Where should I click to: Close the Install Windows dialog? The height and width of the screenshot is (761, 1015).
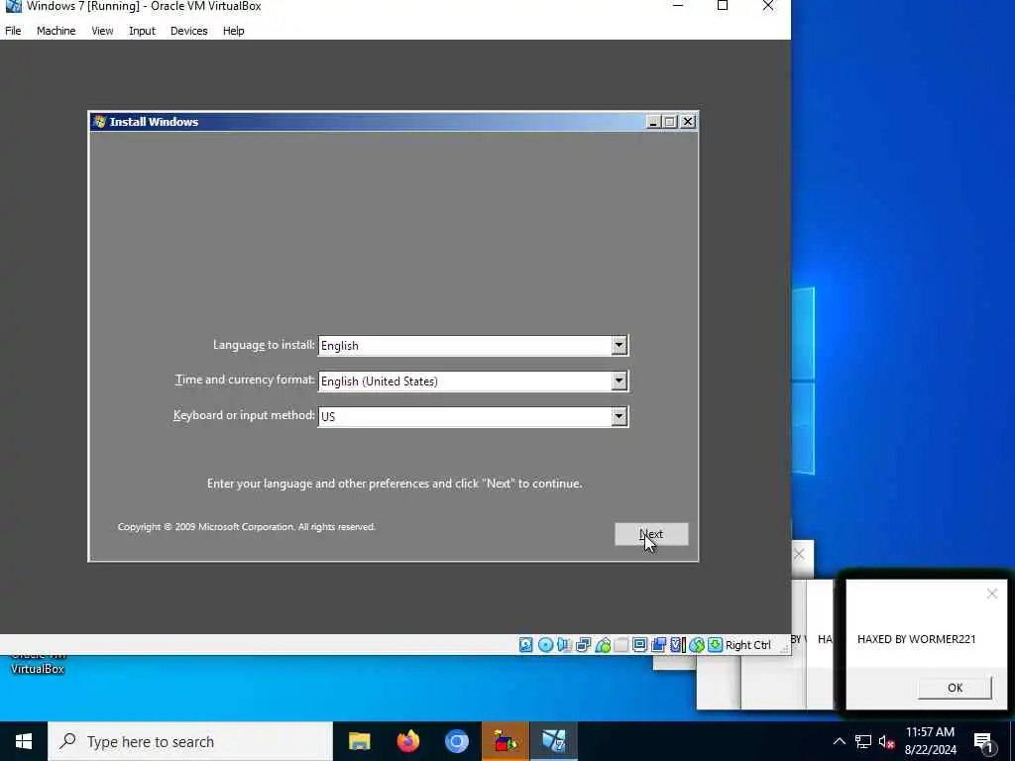click(x=688, y=122)
